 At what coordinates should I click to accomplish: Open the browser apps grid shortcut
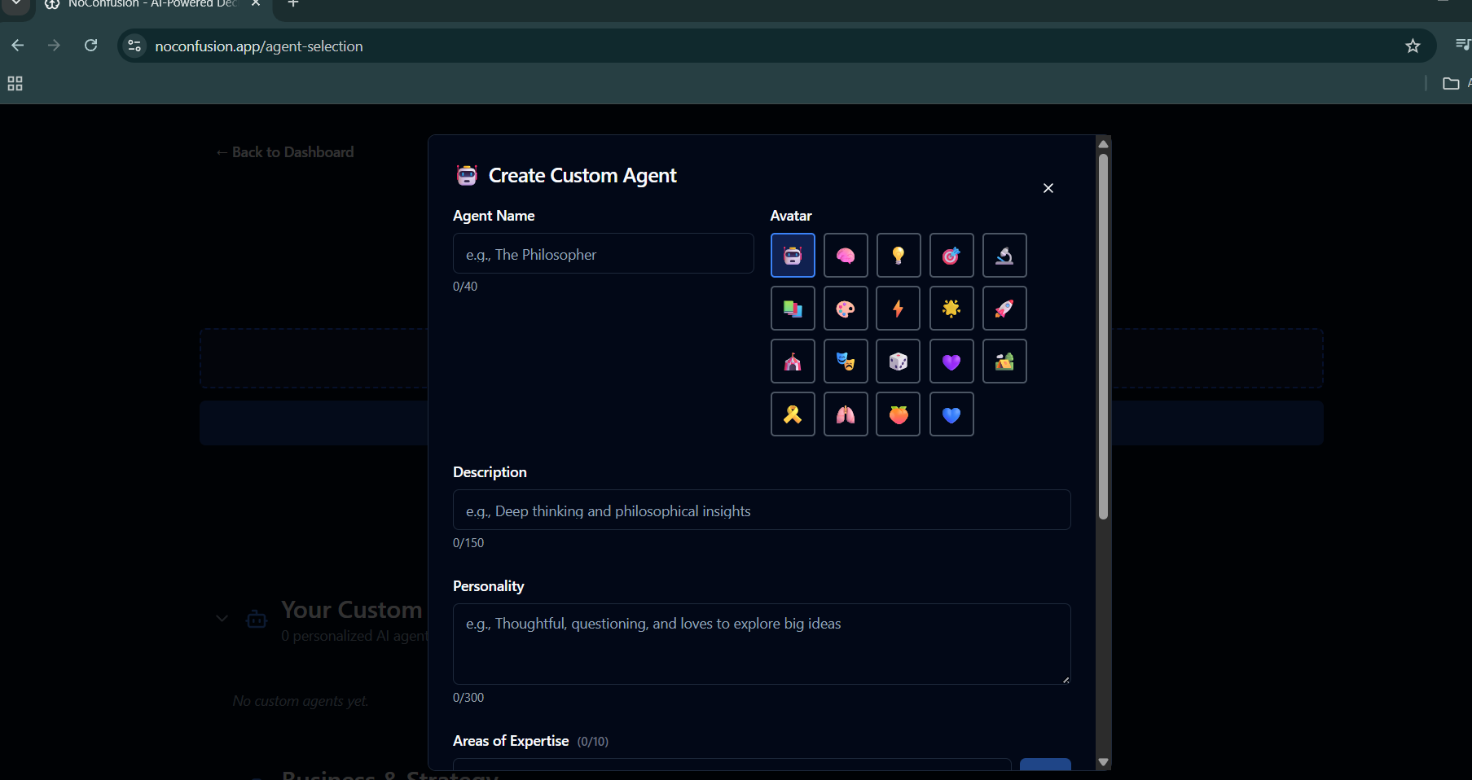pos(15,83)
